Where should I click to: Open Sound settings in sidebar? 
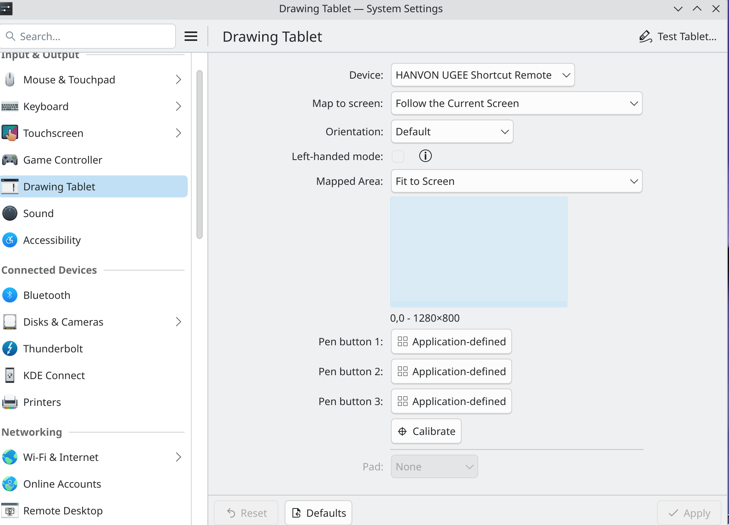click(39, 214)
